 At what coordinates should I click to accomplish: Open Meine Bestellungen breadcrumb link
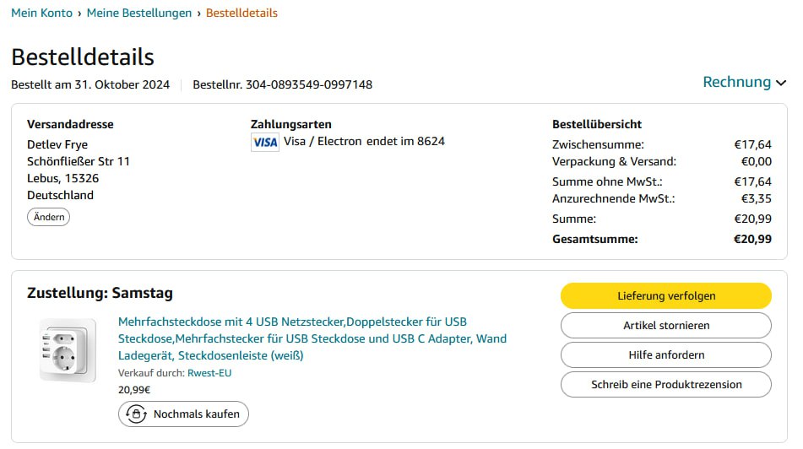pyautogui.click(x=139, y=13)
